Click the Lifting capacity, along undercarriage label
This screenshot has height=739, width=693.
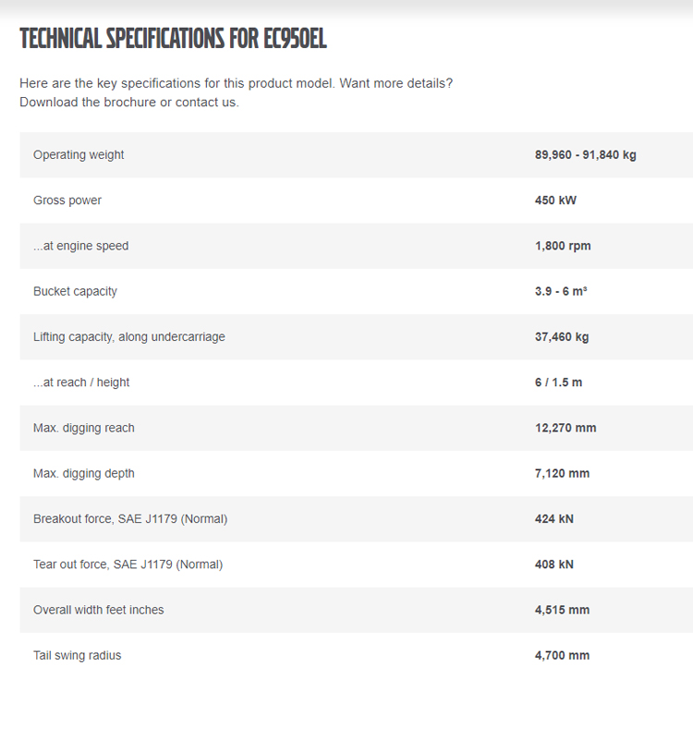click(x=129, y=337)
